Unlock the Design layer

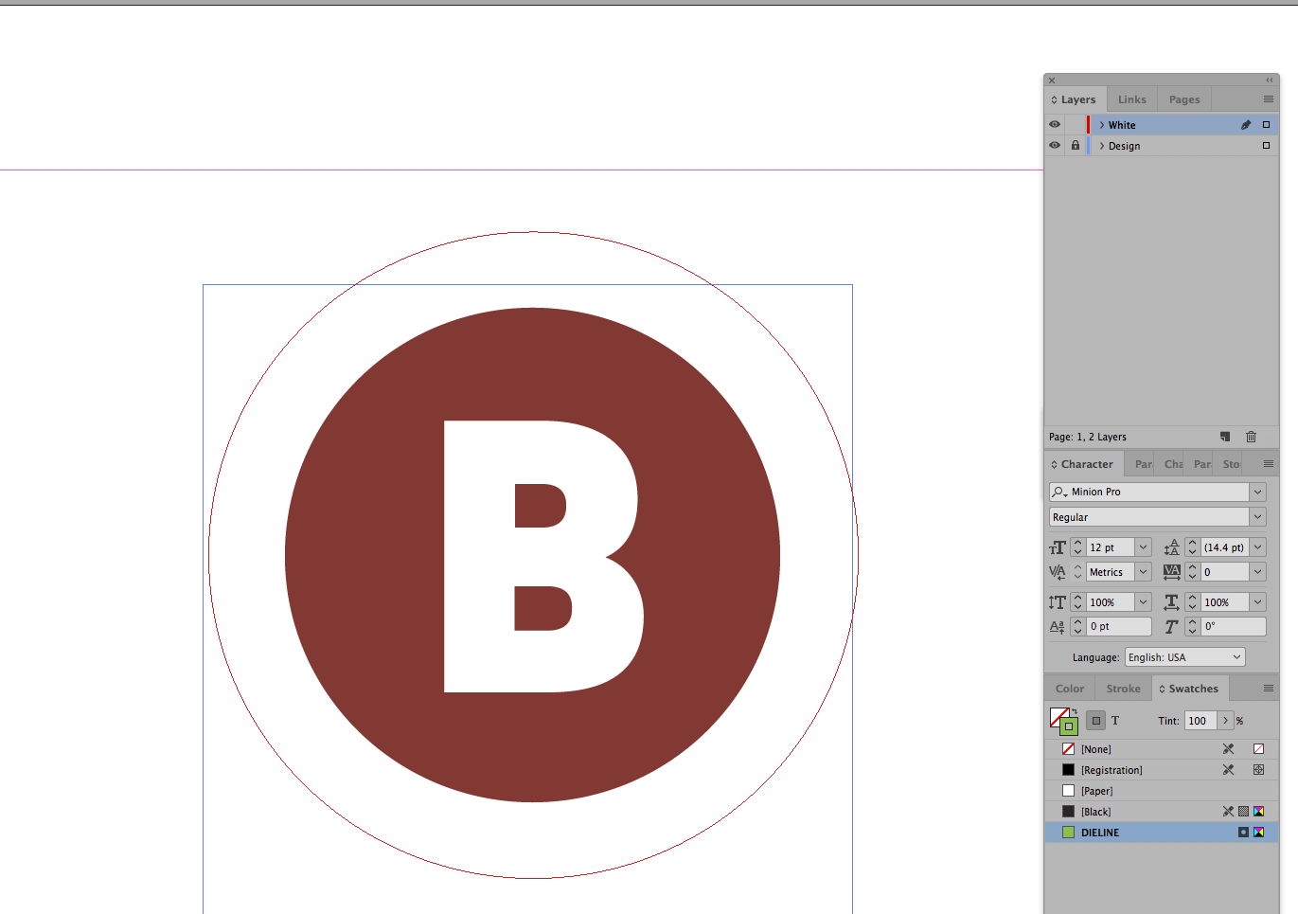[x=1076, y=146]
